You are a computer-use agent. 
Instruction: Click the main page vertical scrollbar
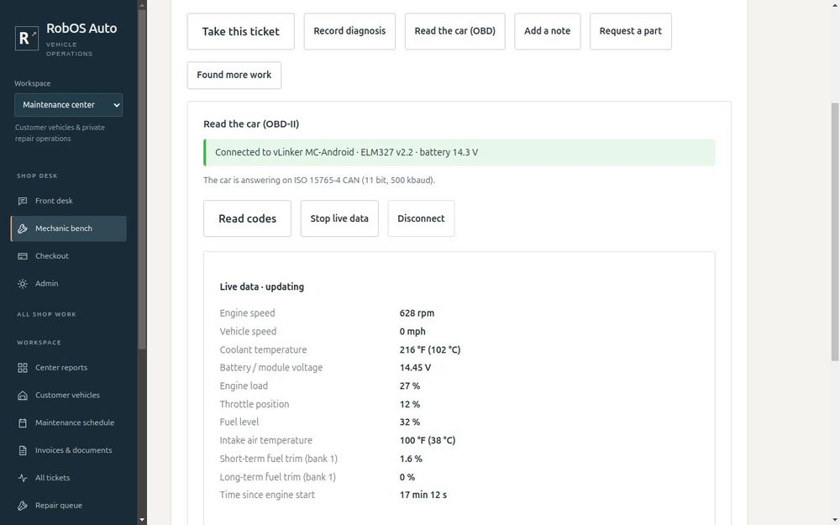click(x=835, y=232)
